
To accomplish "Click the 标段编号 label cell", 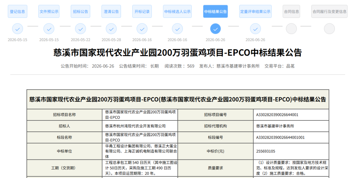I will pyautogui.click(x=216, y=137).
